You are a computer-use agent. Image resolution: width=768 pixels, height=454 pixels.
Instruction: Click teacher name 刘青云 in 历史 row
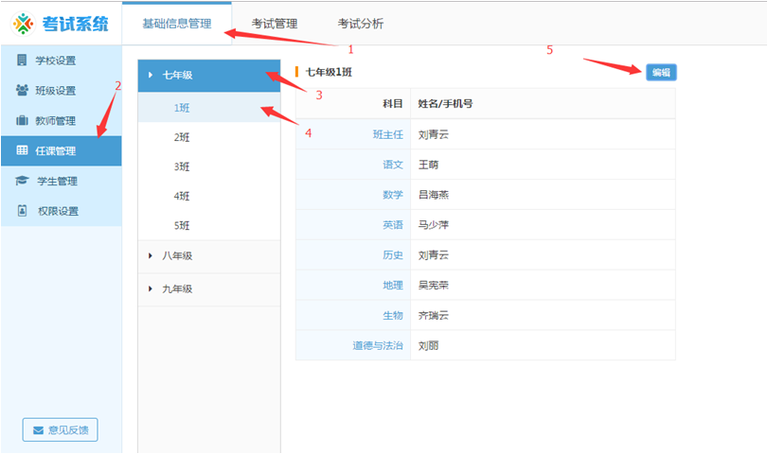coord(433,254)
